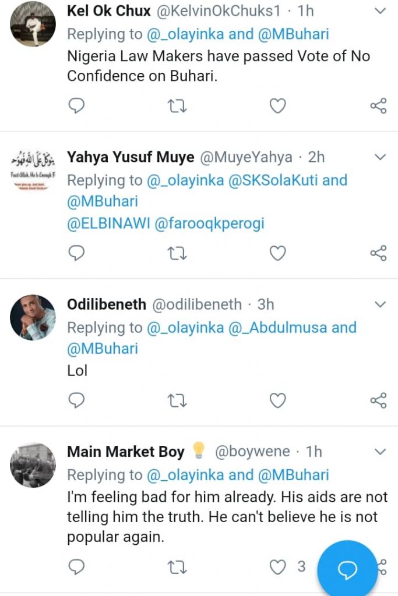Like Odilibeneth's Lol tweet
Screen dimensions: 398x596
[278, 400]
